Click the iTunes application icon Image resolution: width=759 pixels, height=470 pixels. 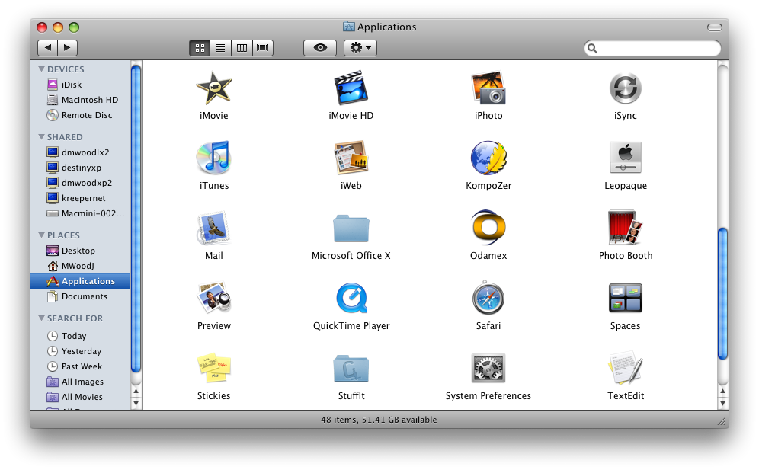tap(213, 158)
